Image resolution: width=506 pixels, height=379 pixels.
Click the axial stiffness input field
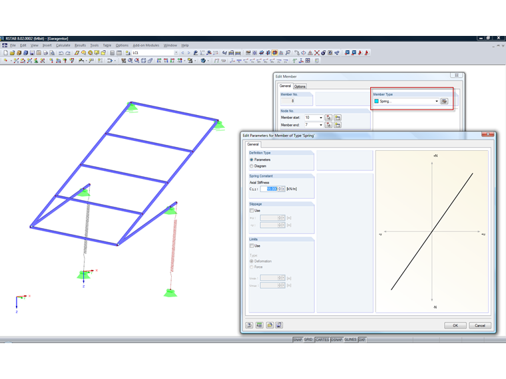pos(269,189)
